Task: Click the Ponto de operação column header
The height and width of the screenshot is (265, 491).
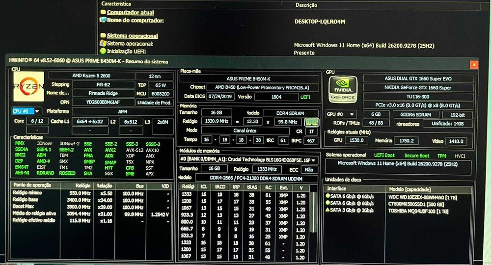Action: point(35,185)
